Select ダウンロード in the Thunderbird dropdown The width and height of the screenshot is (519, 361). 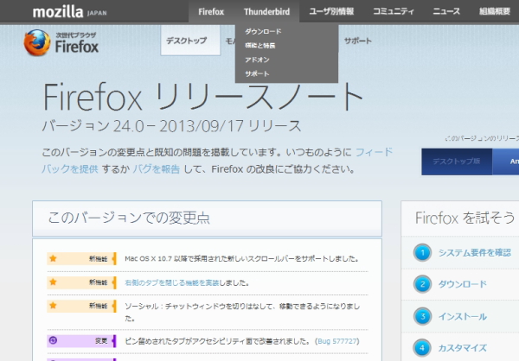pyautogui.click(x=263, y=31)
